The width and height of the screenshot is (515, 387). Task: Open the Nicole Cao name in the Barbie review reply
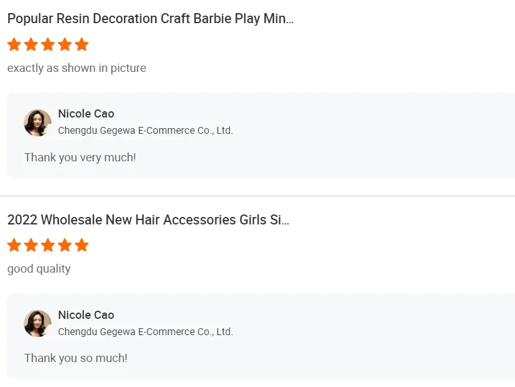[x=86, y=114]
